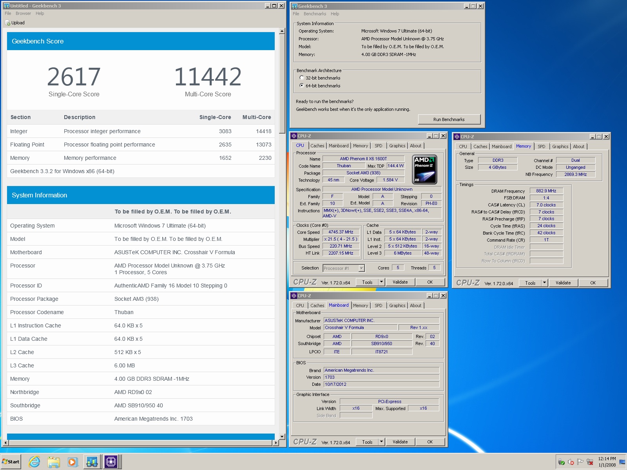The height and width of the screenshot is (470, 627).
Task: Click the CAS# Latency 7.0 clocks value
Action: [546, 205]
